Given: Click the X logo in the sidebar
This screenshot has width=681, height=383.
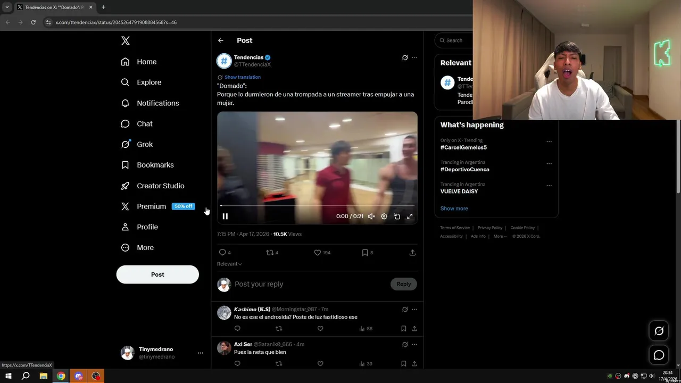Looking at the screenshot, I should (125, 41).
